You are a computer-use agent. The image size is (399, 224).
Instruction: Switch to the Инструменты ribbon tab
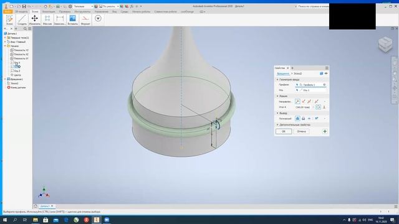coord(82,12)
